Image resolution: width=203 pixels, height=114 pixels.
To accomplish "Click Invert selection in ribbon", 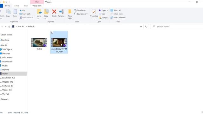I will pyautogui.click(x=118, y=17).
